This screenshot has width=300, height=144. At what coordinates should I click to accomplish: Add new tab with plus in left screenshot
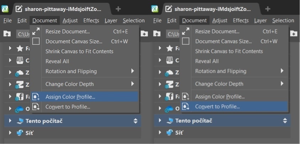point(118,9)
